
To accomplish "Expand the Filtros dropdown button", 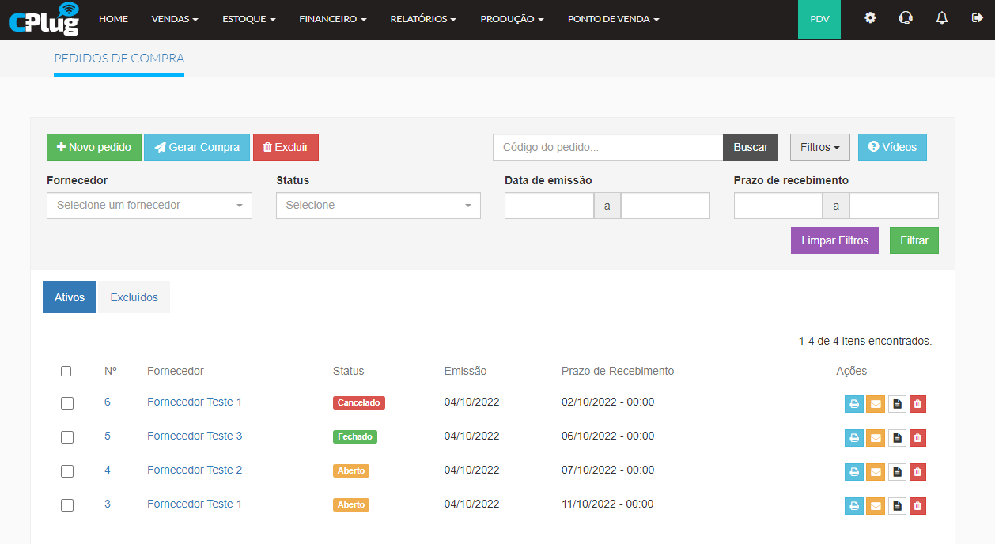I will [x=819, y=147].
